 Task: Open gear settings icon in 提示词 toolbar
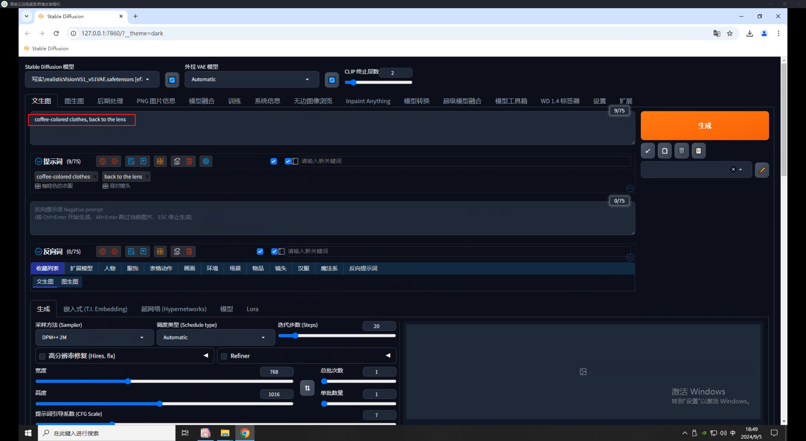115,161
